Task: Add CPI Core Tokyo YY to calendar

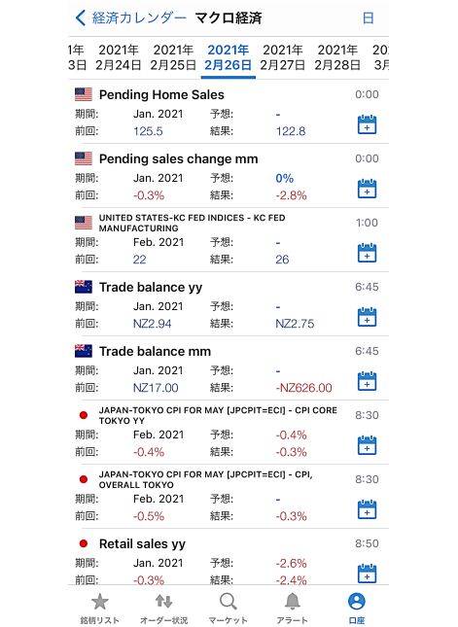Action: click(367, 445)
